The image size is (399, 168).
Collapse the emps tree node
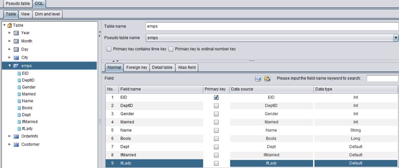pos(10,66)
